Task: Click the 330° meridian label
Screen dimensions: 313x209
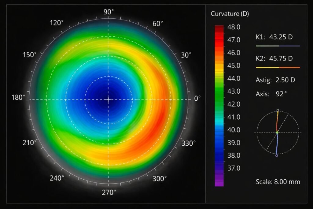Action: click(x=188, y=143)
